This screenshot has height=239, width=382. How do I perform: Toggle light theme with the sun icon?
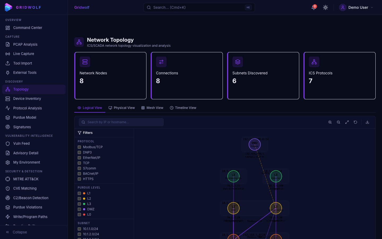(325, 7)
